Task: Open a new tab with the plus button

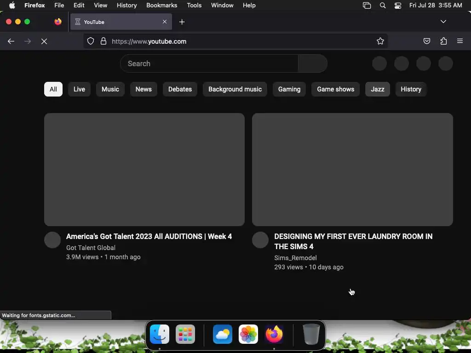Action: pyautogui.click(x=182, y=22)
